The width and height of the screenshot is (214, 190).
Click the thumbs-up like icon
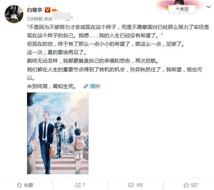[186, 185]
